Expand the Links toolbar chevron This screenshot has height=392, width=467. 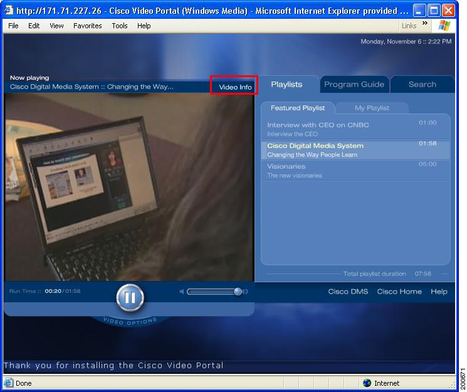425,23
